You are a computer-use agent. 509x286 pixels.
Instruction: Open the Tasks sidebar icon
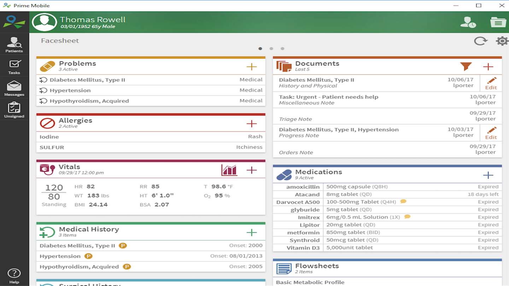(14, 67)
